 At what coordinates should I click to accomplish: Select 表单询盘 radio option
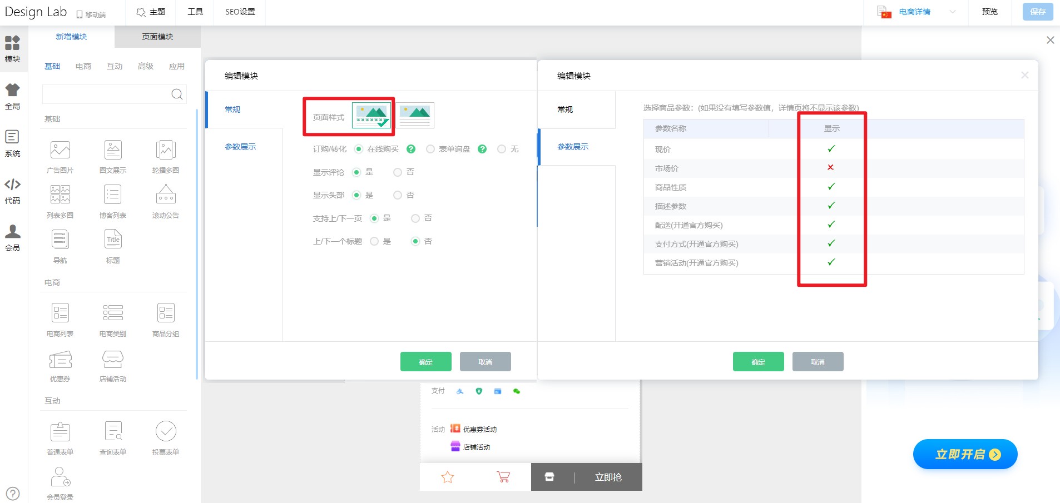coord(430,149)
